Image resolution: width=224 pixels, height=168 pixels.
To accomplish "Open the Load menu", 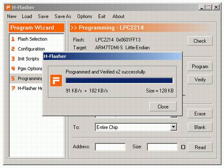I will click(27, 16).
